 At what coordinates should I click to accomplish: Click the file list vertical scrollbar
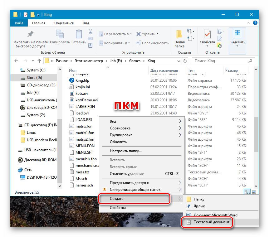(x=256, y=131)
